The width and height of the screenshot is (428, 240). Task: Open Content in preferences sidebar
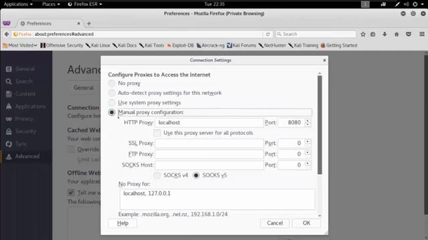pyautogui.click(x=25, y=94)
